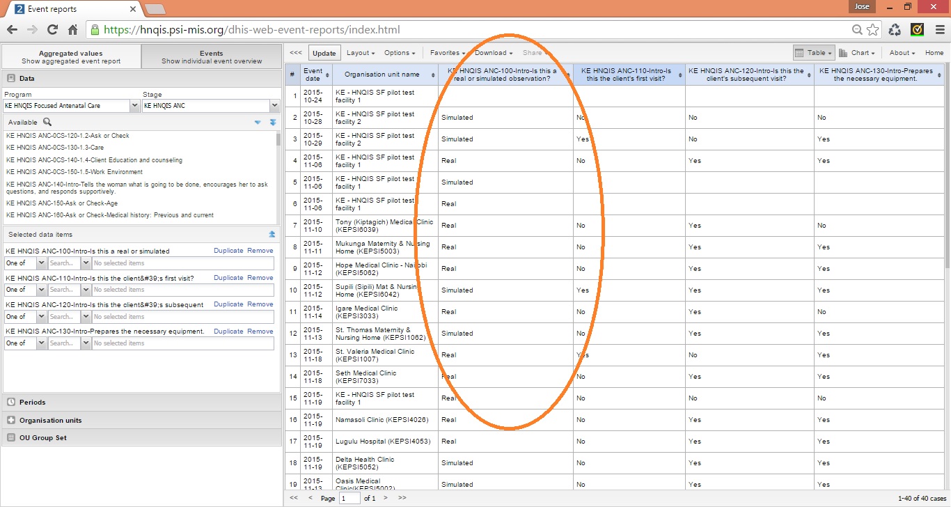Switch to Events individual overview mode

point(212,57)
